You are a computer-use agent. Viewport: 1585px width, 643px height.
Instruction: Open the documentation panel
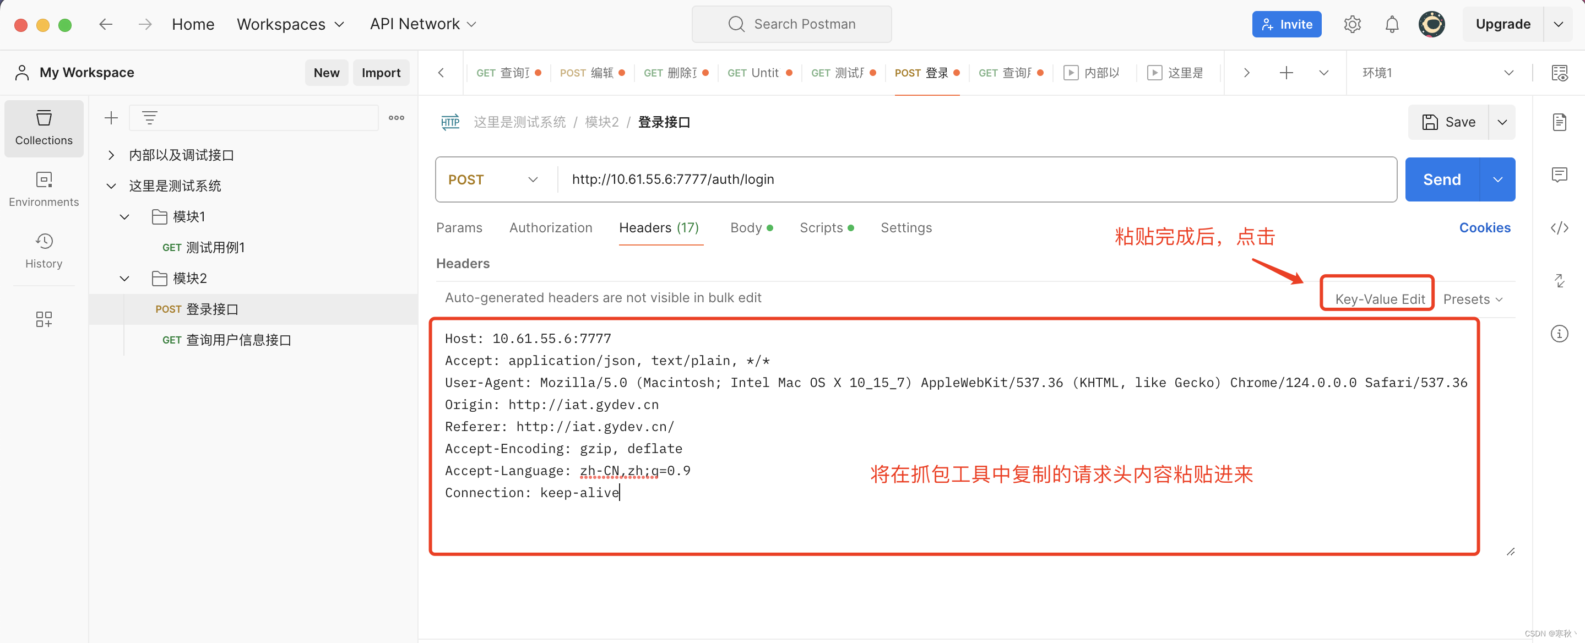1560,122
